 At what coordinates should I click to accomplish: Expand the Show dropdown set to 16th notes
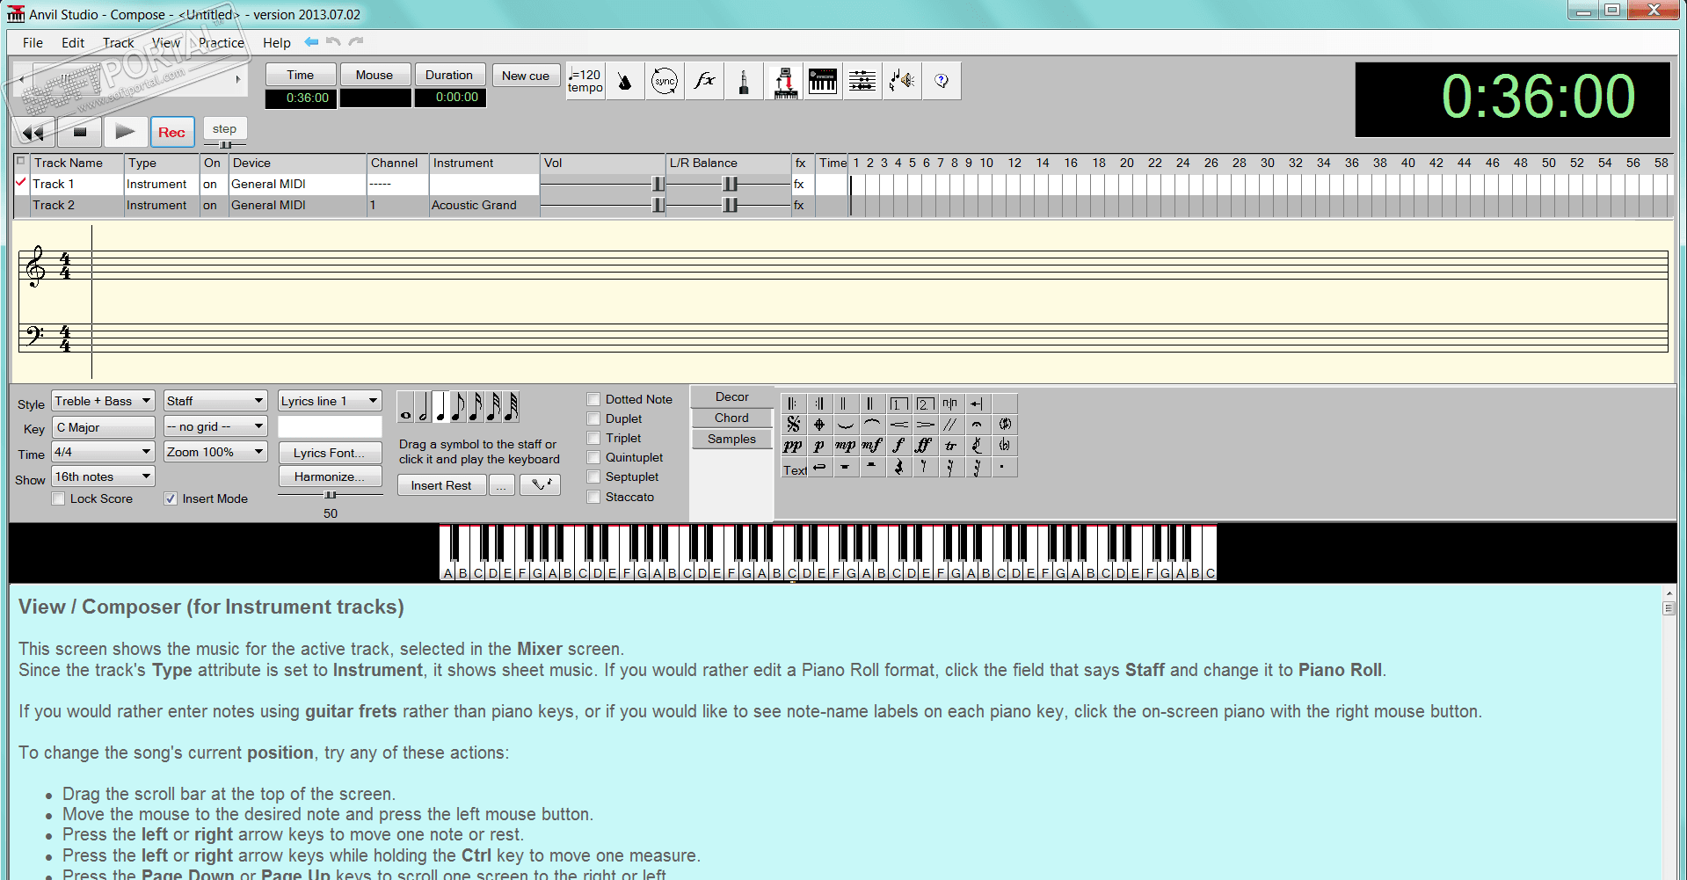(103, 476)
